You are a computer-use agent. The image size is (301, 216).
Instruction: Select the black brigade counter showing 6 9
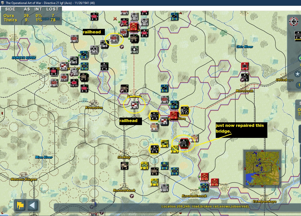tap(134, 39)
